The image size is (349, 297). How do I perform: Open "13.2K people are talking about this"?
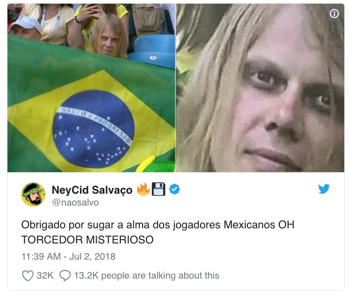147,275
